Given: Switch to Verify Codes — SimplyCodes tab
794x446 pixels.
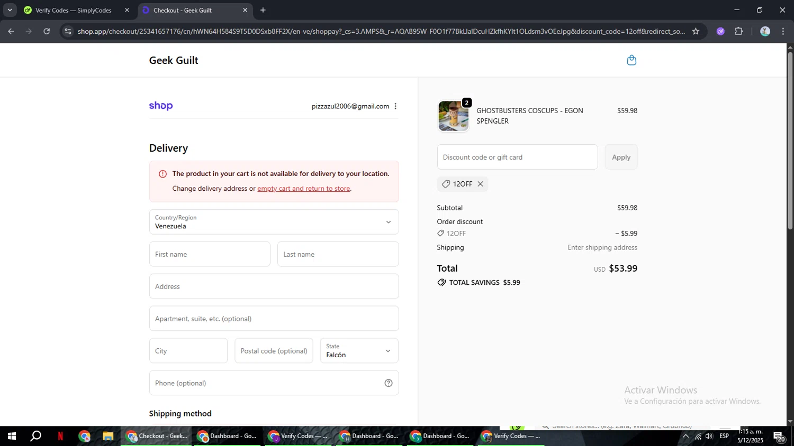Looking at the screenshot, I should (73, 10).
